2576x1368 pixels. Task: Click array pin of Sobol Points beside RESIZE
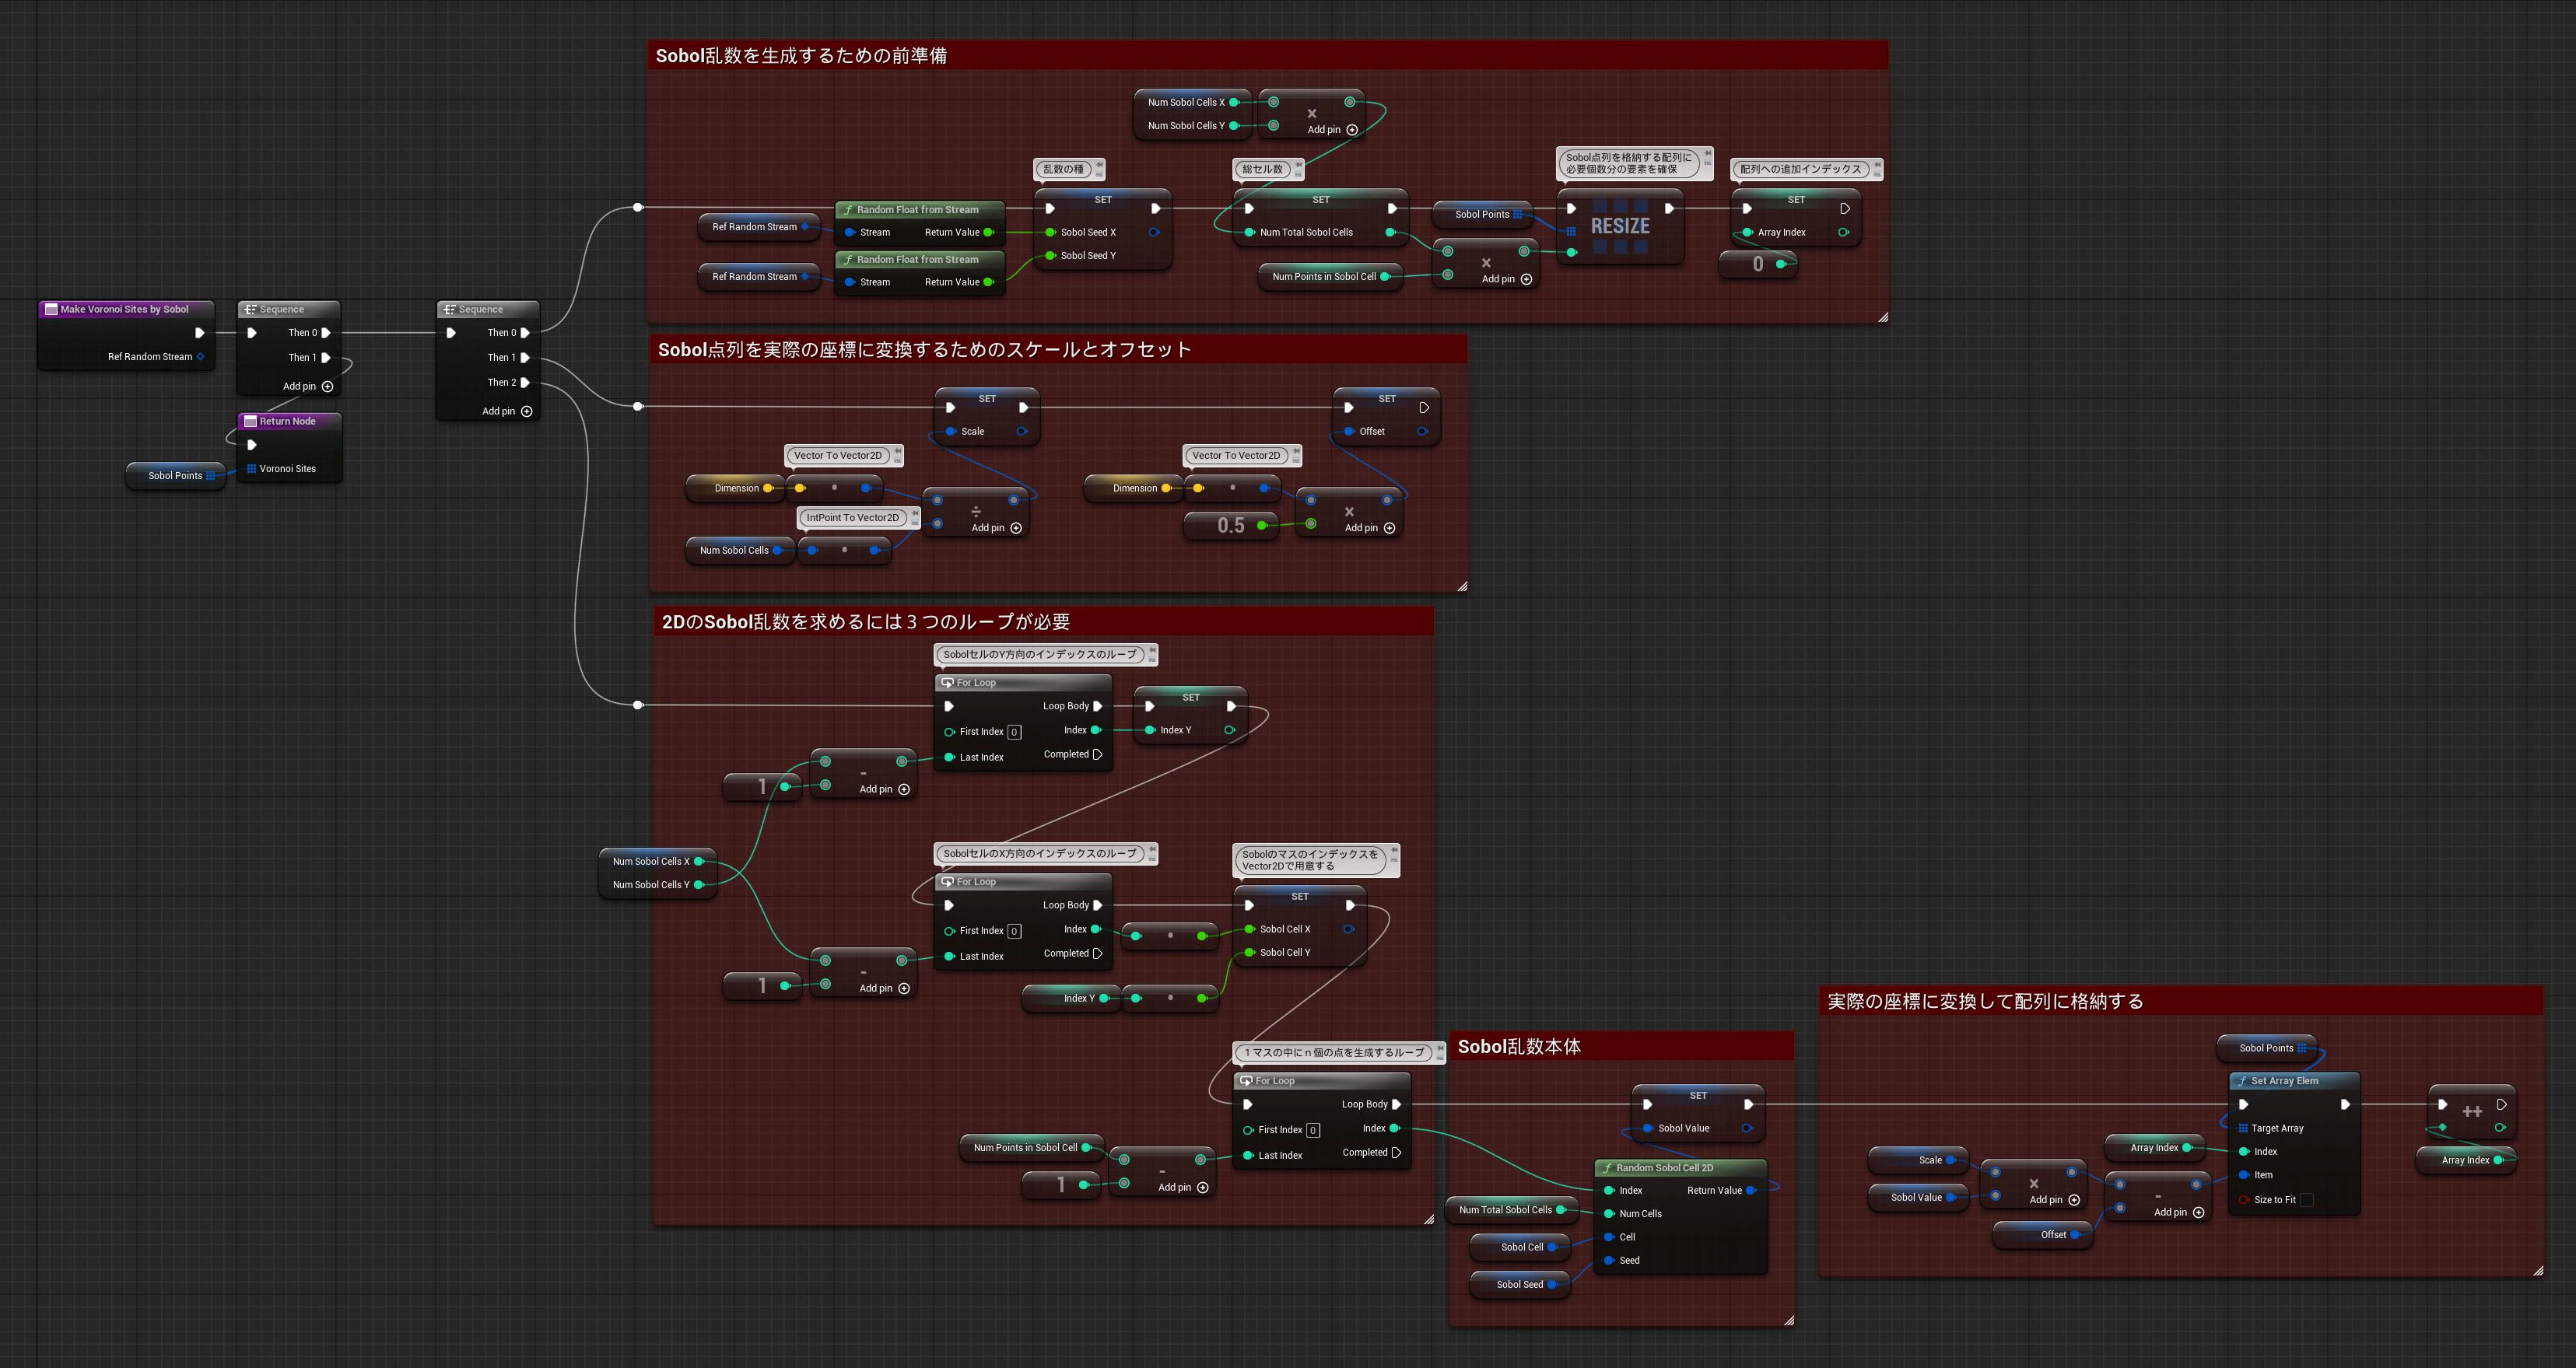[x=1517, y=214]
